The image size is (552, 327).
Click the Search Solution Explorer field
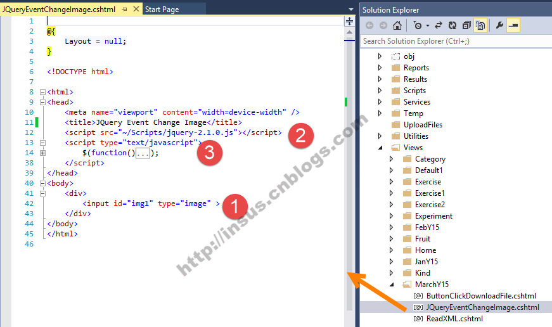(456, 41)
